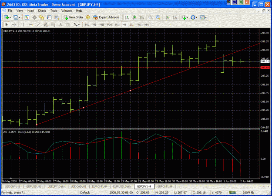The width and height of the screenshot is (272, 196).
Task: Switch timeframe to M5
Action: point(94,25)
